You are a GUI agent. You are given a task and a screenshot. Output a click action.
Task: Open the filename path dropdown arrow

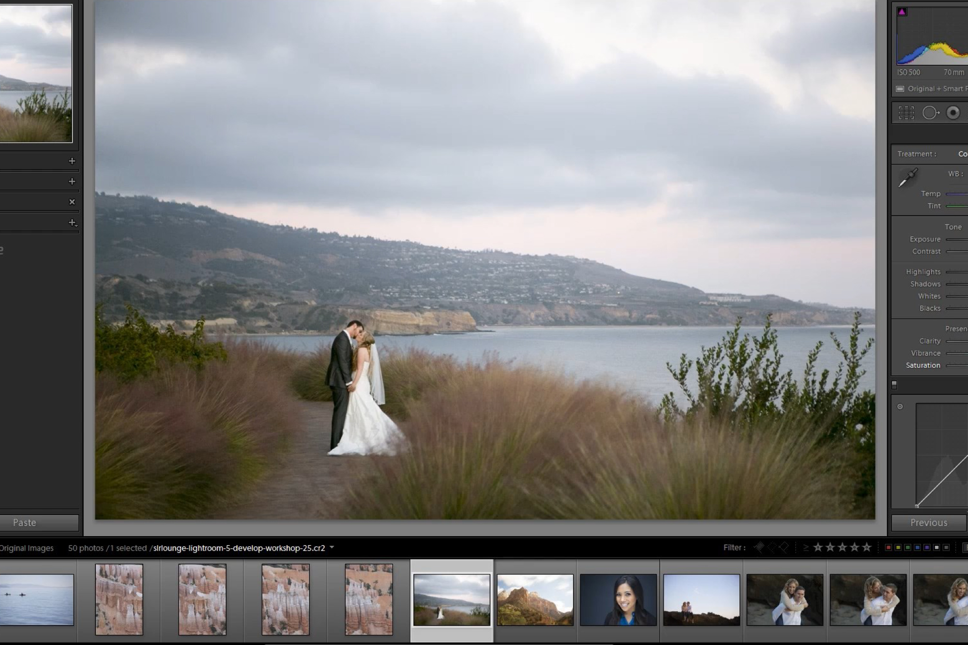(x=332, y=548)
